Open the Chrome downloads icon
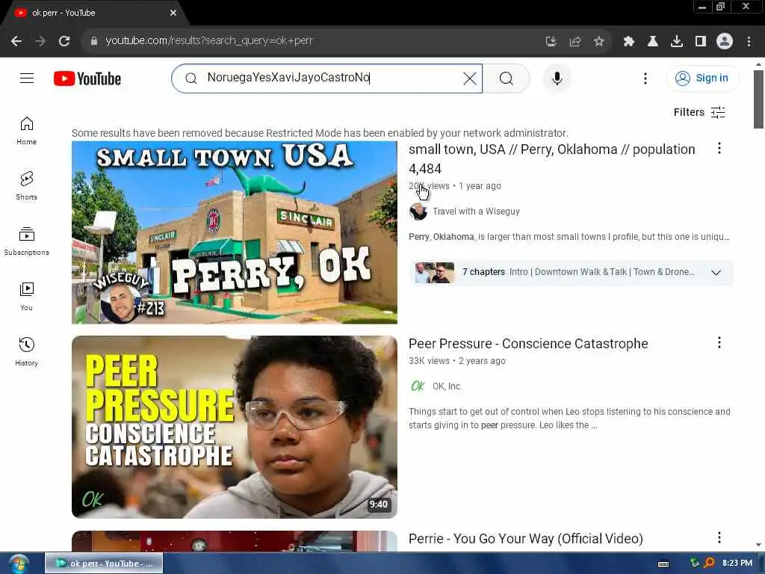 click(x=677, y=42)
